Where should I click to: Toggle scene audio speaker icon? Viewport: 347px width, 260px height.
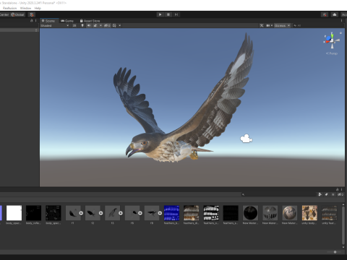(x=89, y=25)
